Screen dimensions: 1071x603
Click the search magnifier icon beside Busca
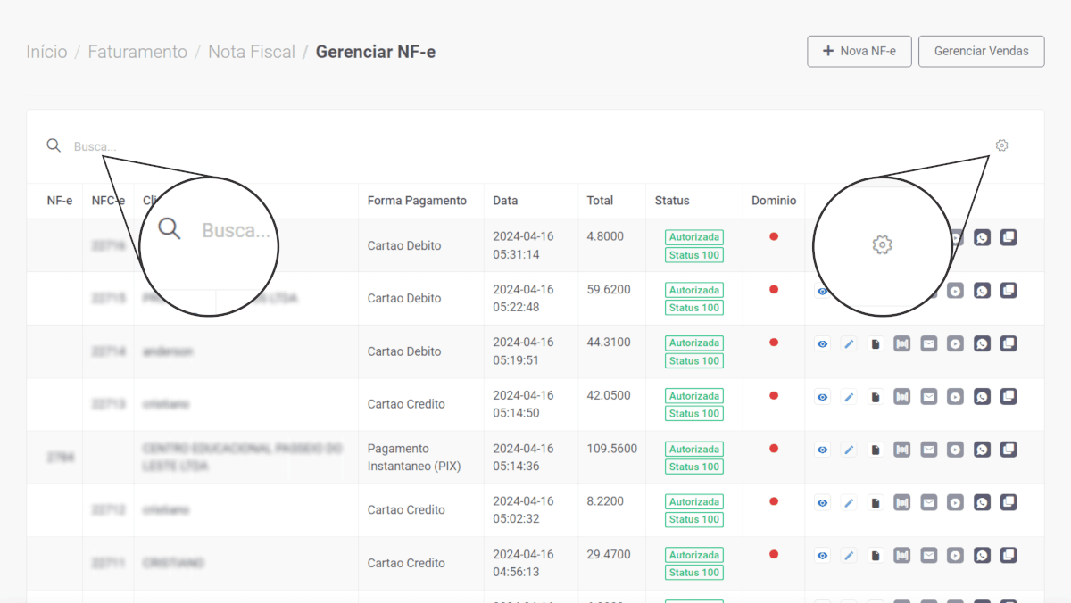(54, 145)
